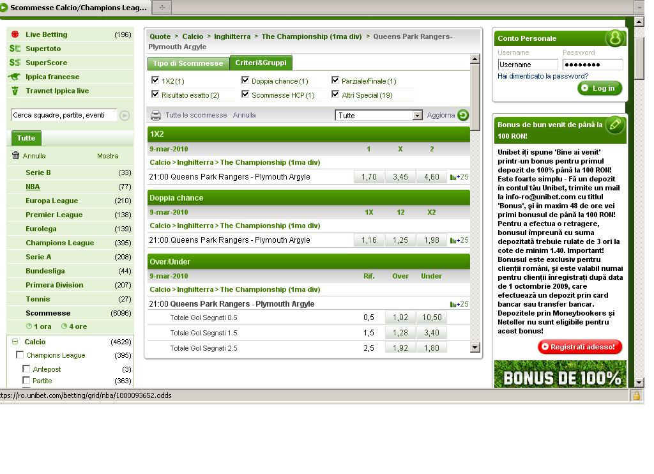Viewport: 654px width, 474px height.
Task: Select odds 4,60 for Plymouth Argyle win
Action: [432, 177]
